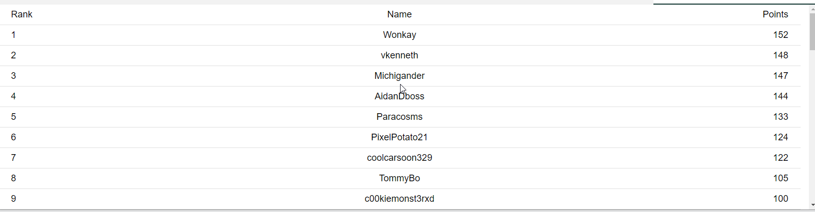Select the TommyBo name cell
The width and height of the screenshot is (815, 212).
point(400,178)
